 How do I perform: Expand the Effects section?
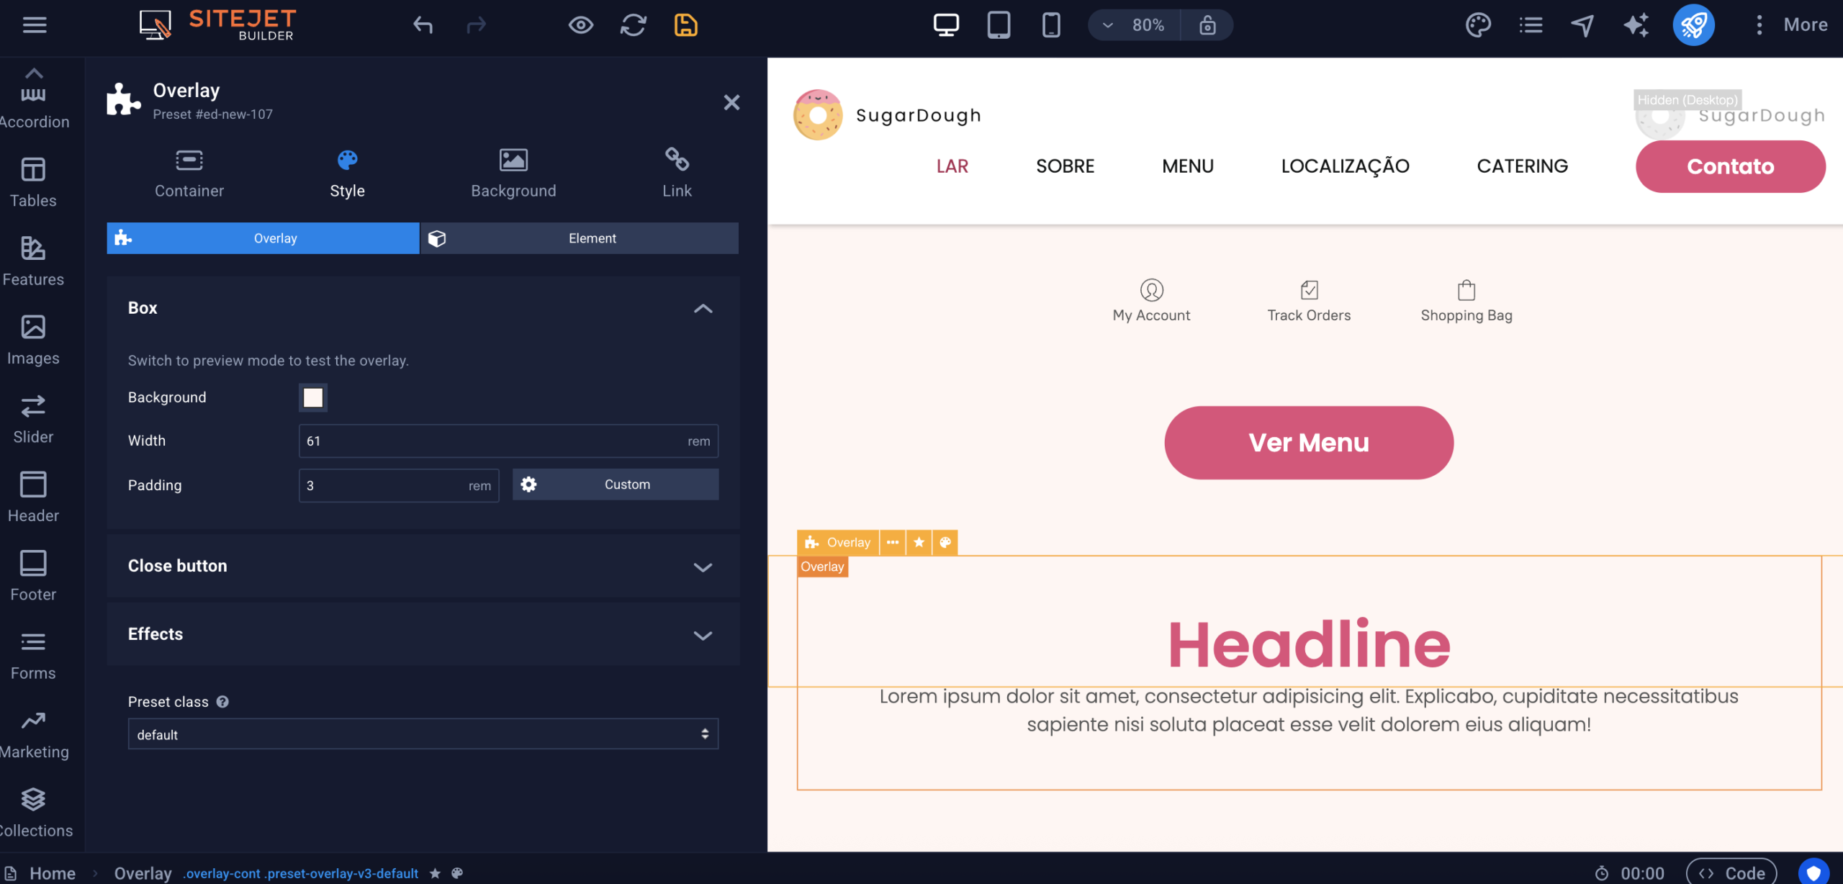(x=423, y=634)
